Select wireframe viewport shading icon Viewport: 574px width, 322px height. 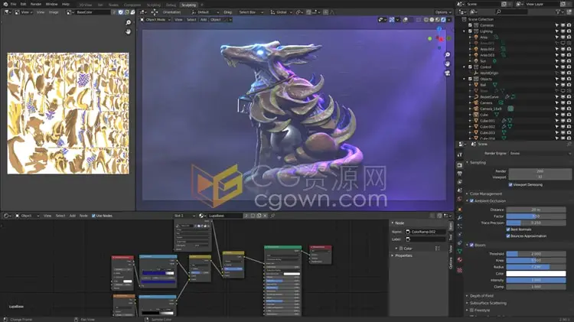[426, 20]
